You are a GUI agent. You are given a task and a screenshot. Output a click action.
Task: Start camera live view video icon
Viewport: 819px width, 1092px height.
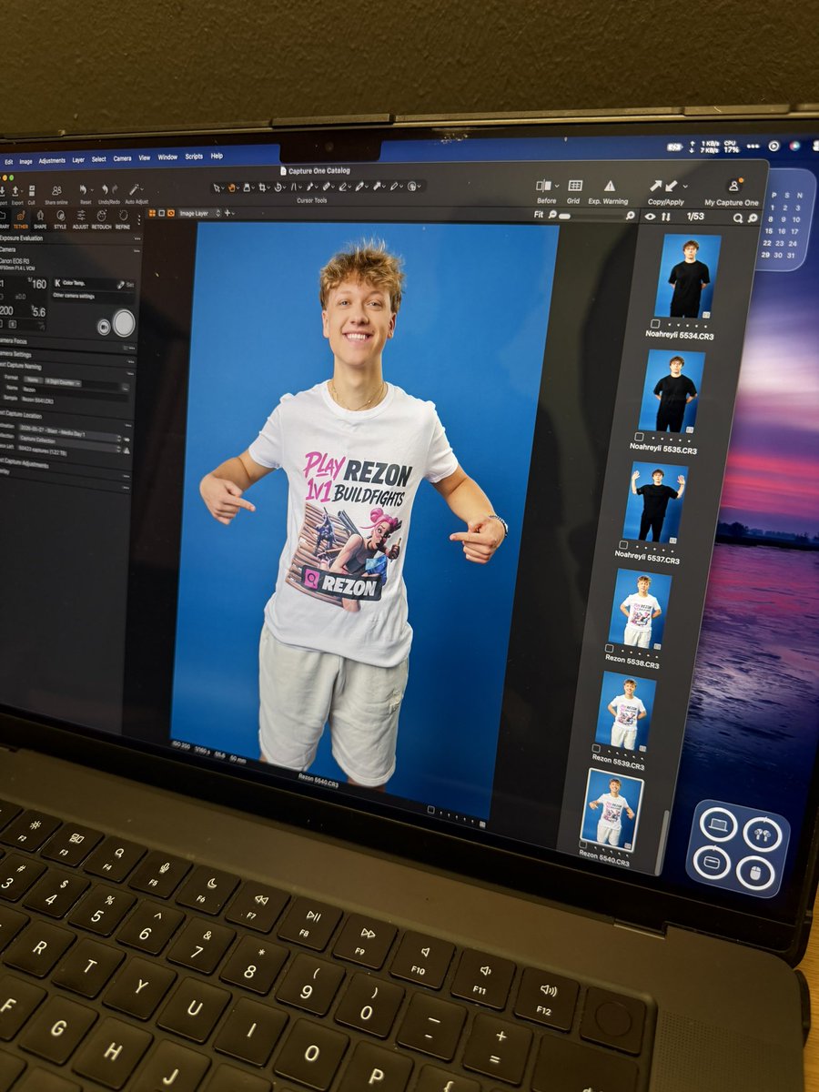click(x=104, y=327)
